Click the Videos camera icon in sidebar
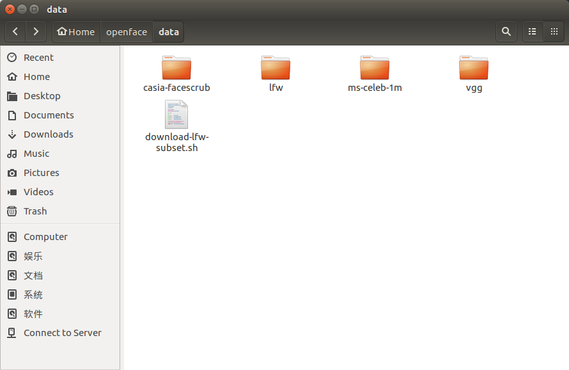Viewport: 569px width, 370px height. point(12,192)
